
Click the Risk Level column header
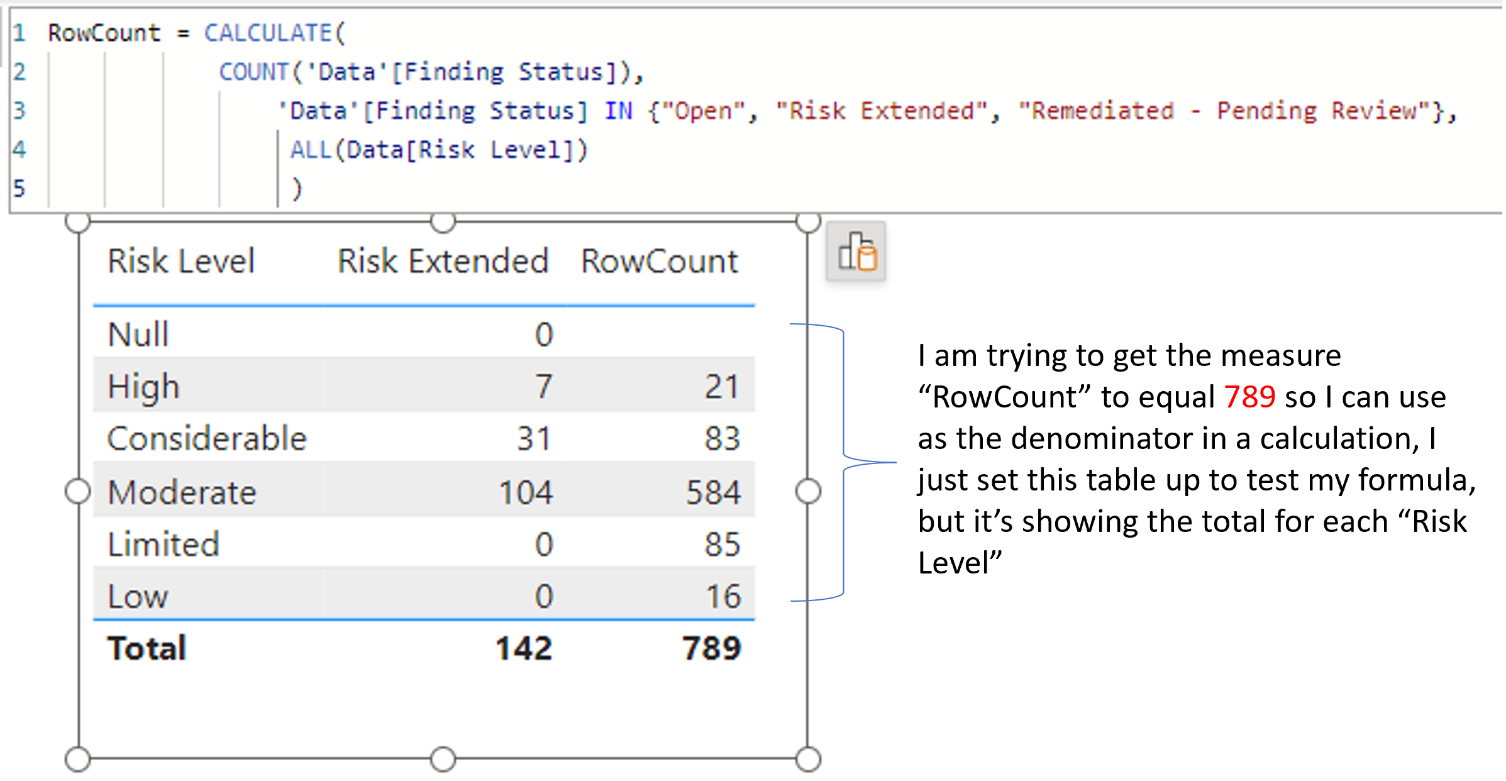pyautogui.click(x=181, y=261)
